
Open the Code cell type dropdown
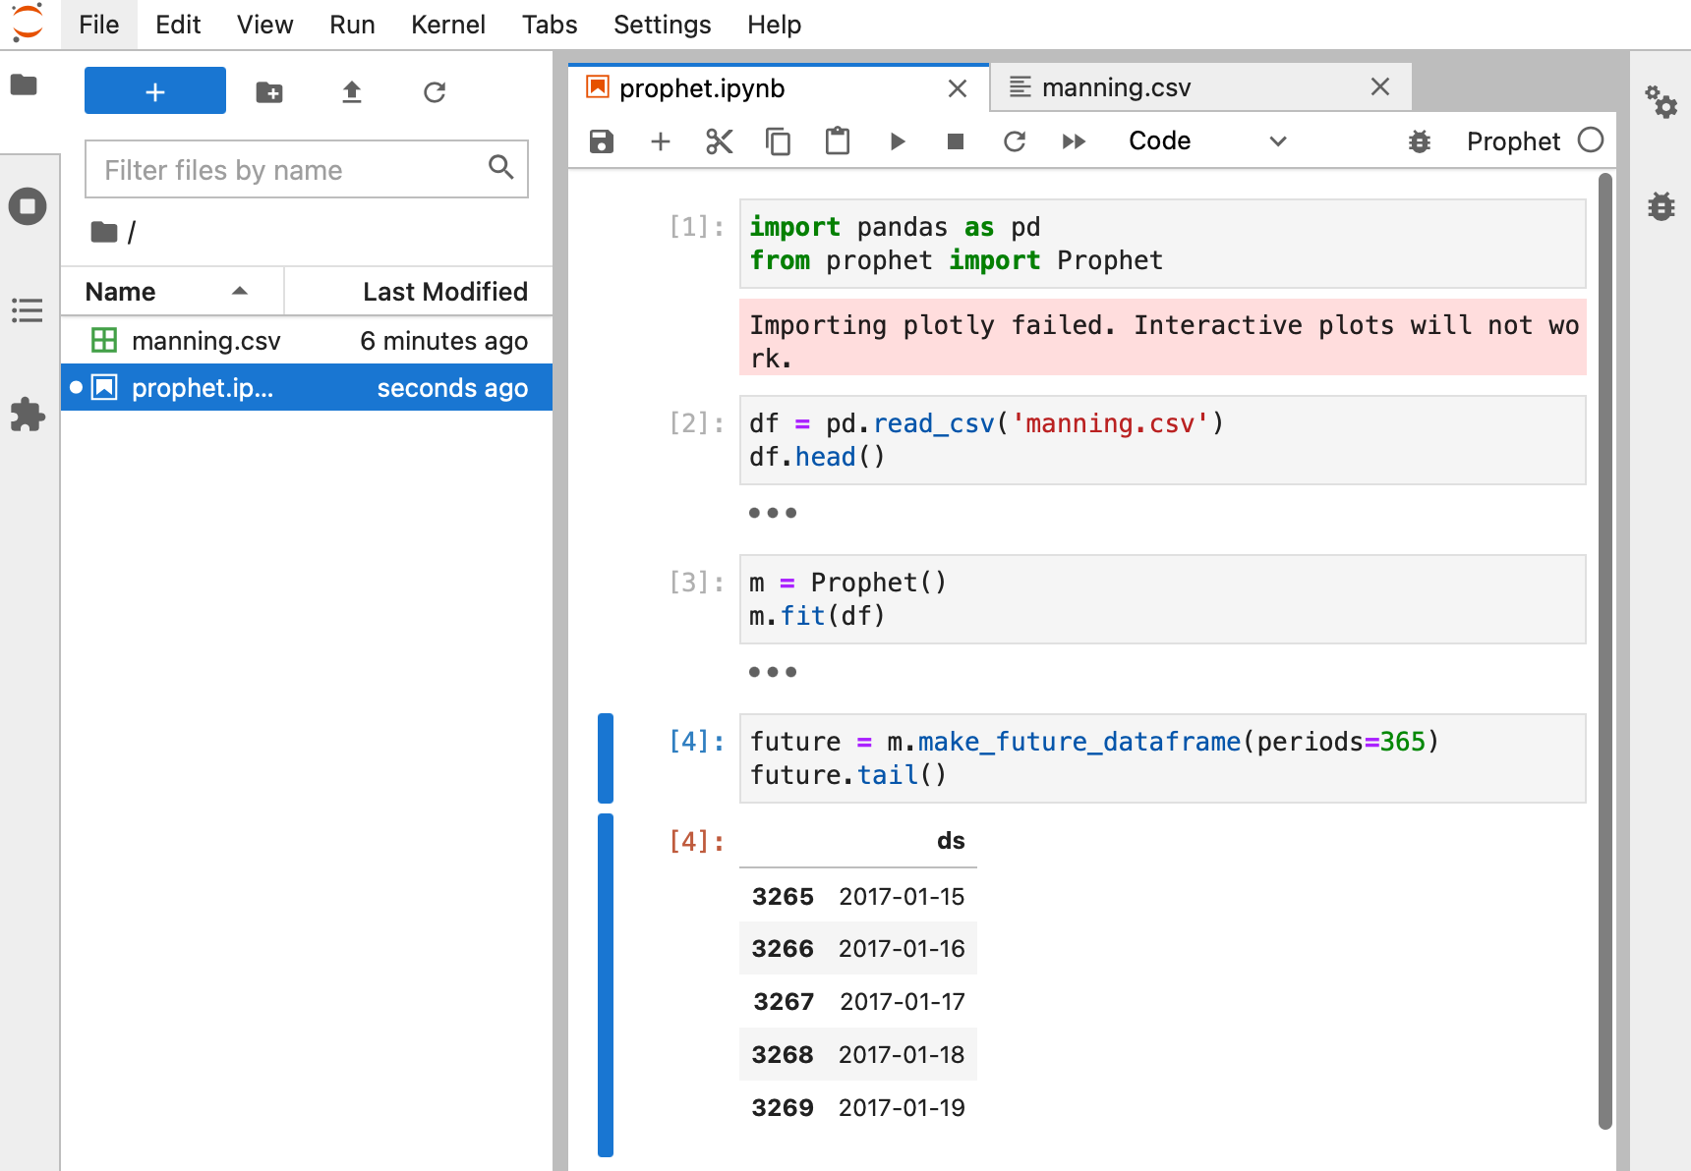[1206, 141]
